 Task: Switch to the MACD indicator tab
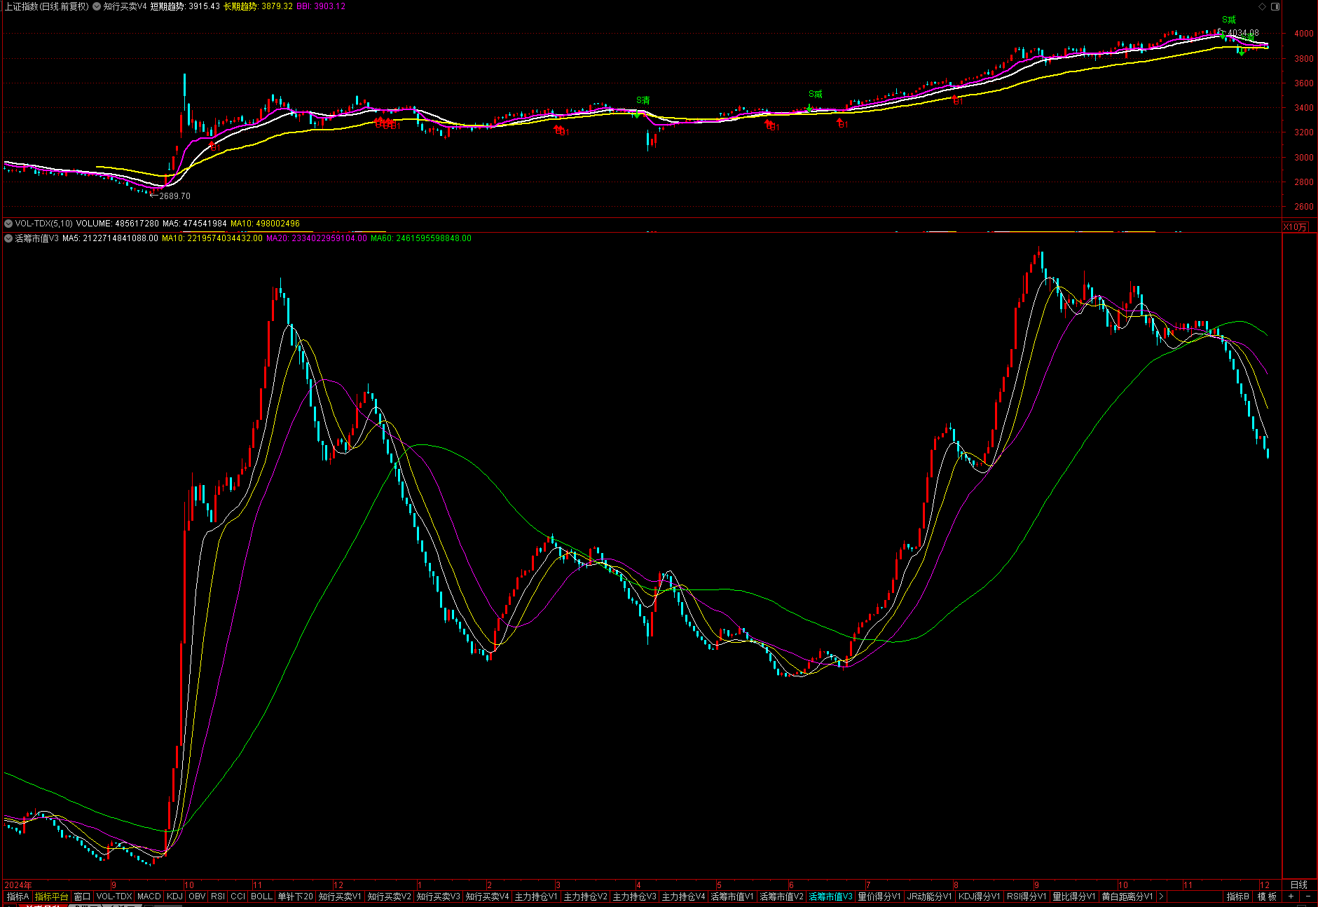click(149, 896)
